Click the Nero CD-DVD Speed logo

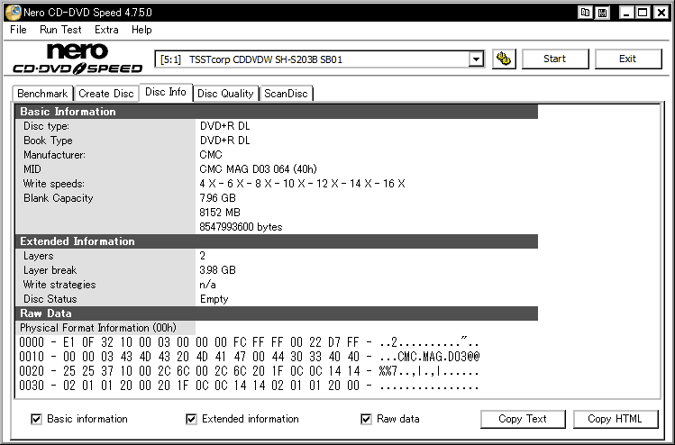pos(78,59)
